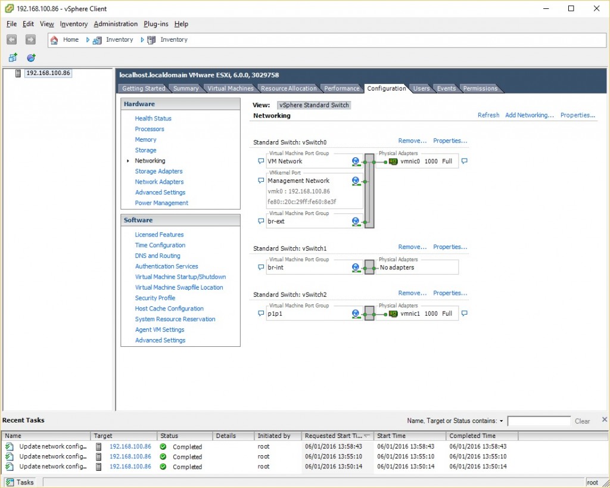Open the Administration menu
Screen dimensions: 610x488
pos(116,24)
